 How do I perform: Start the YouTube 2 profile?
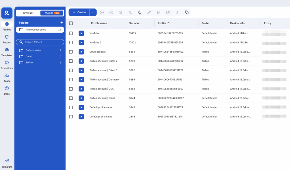pyautogui.click(x=81, y=42)
